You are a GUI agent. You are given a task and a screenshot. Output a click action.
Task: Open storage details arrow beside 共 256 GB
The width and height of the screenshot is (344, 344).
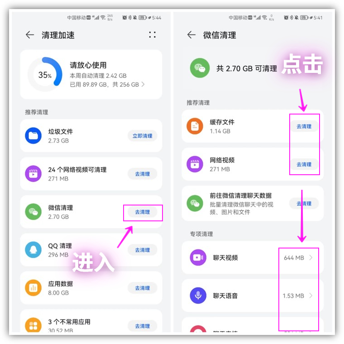(143, 84)
